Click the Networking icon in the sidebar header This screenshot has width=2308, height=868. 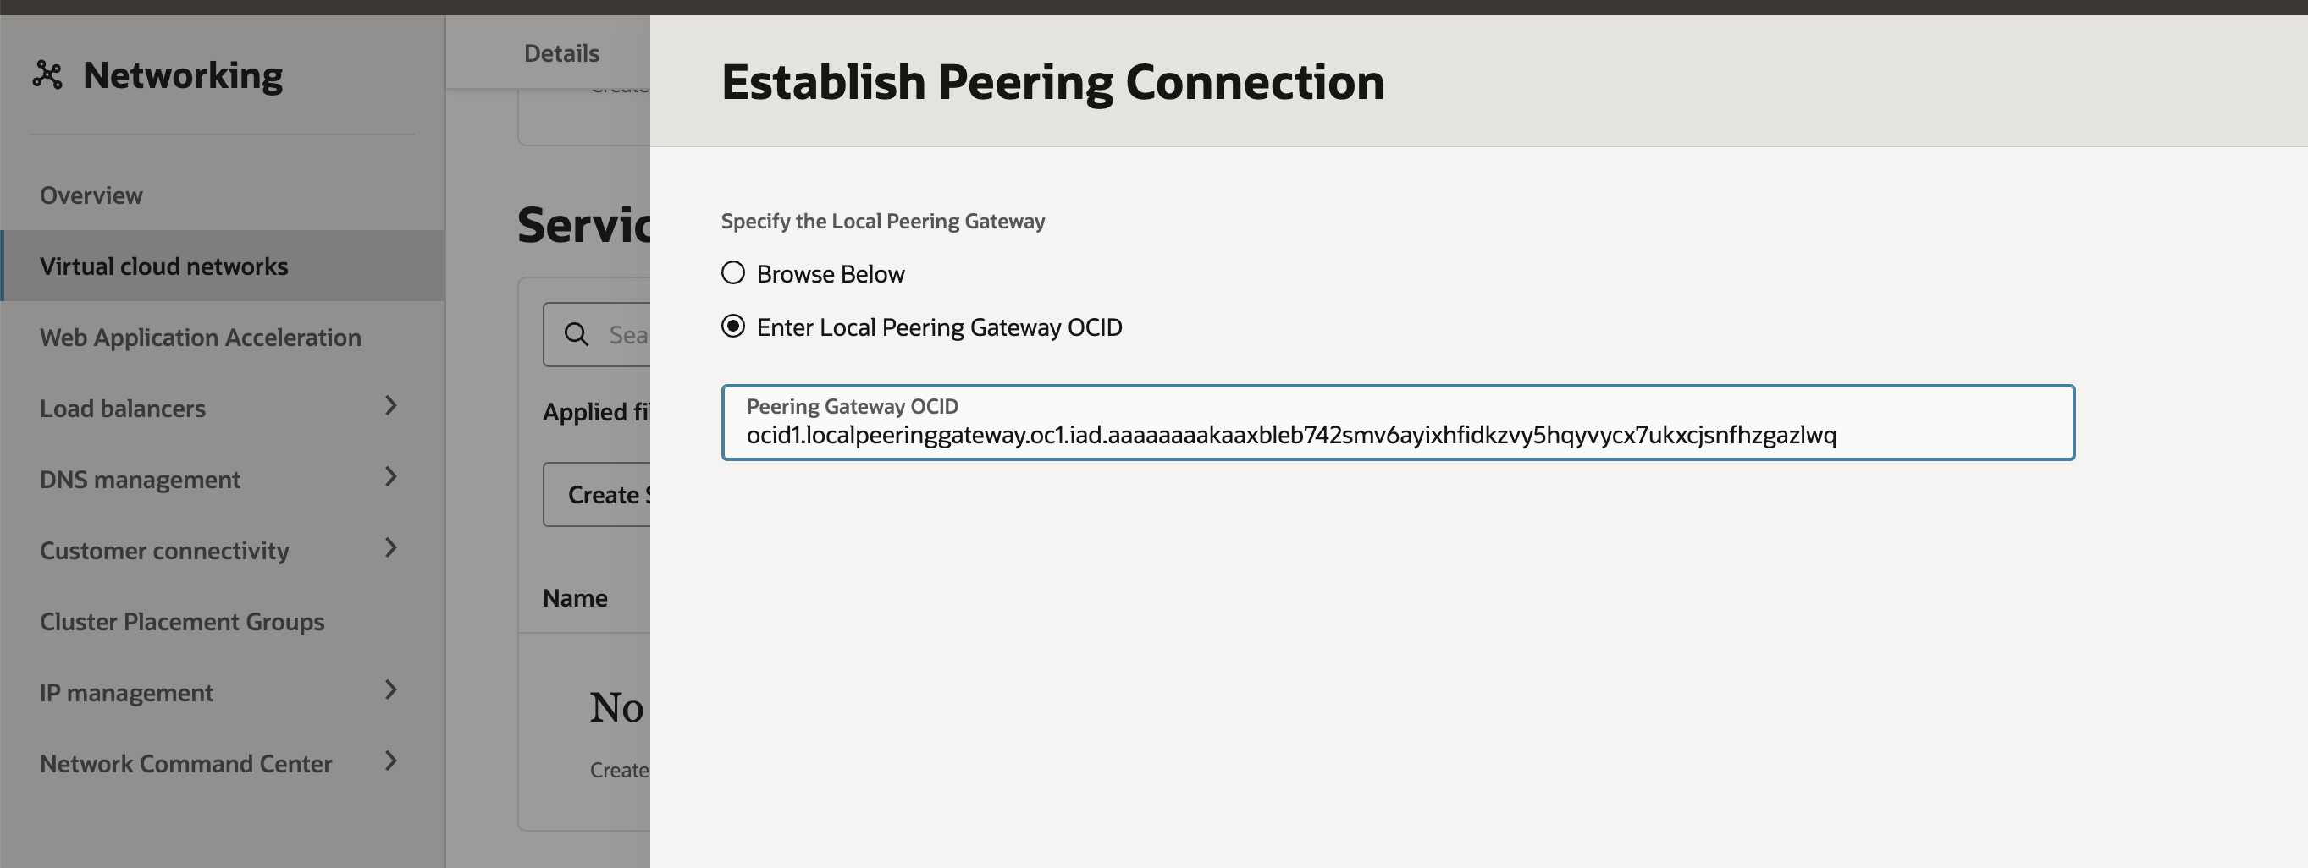49,74
